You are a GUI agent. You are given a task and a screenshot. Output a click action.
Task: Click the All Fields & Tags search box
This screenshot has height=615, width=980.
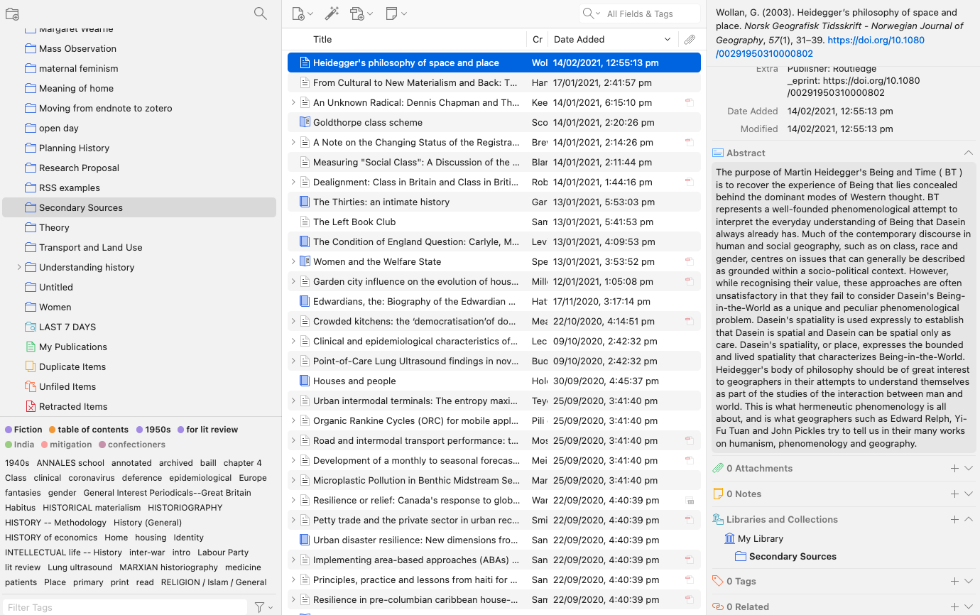click(640, 13)
